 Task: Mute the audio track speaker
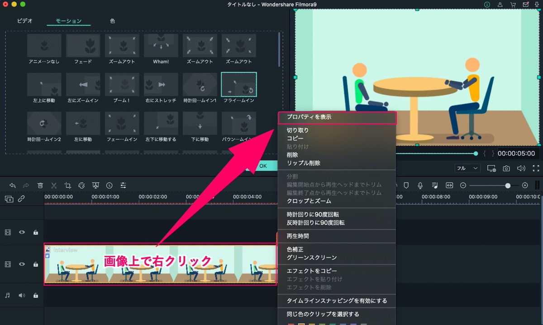click(x=22, y=295)
